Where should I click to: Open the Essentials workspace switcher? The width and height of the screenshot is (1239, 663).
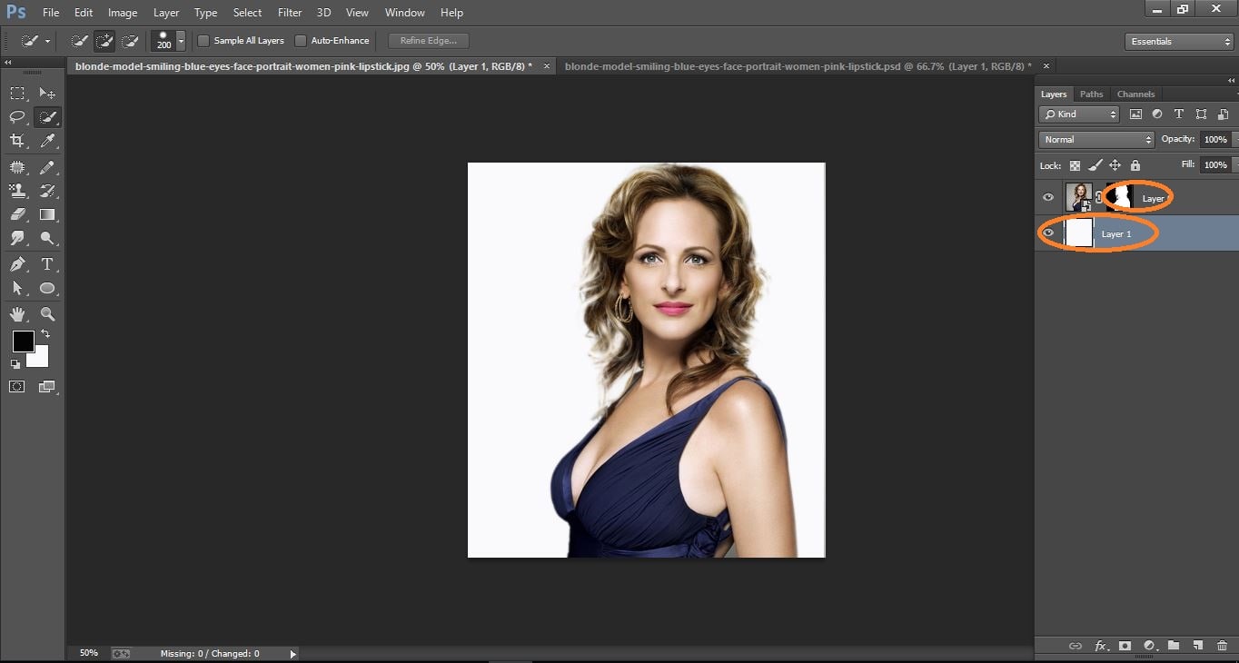(x=1178, y=41)
